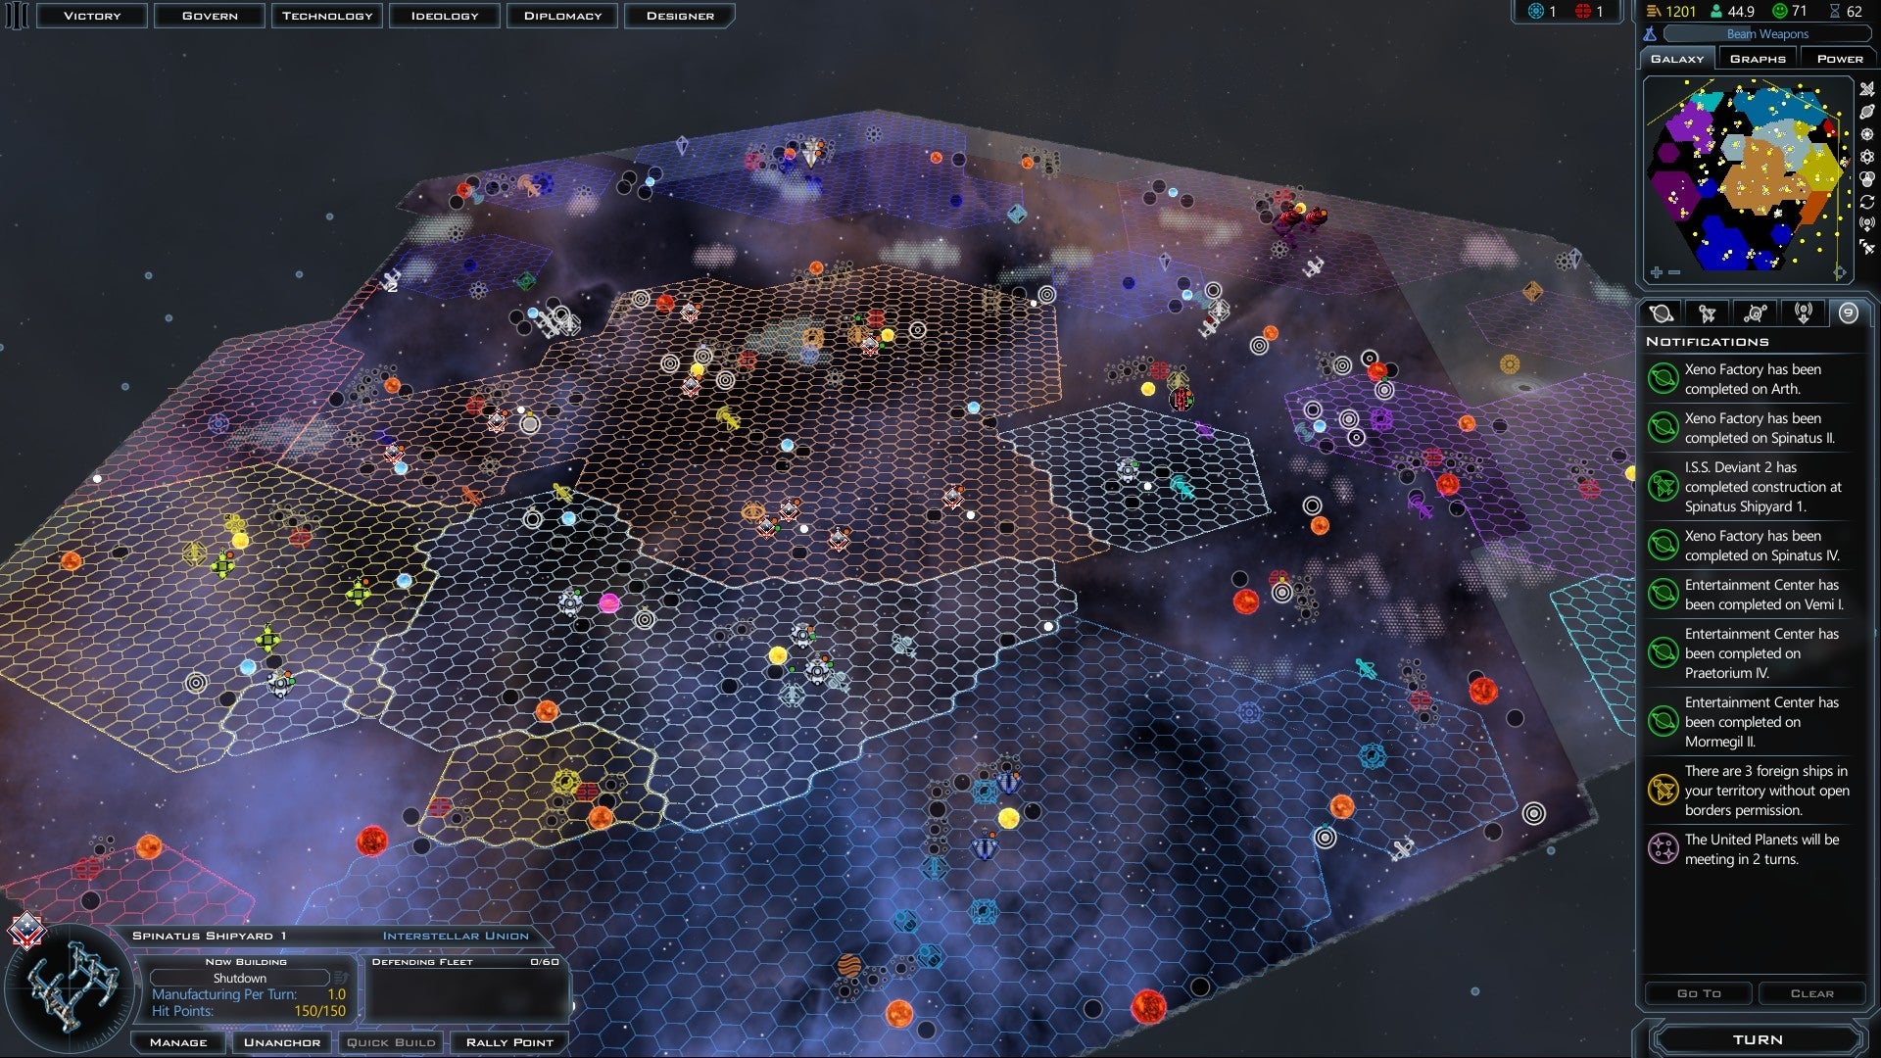
Task: Click the Go To button
Action: coord(1698,993)
